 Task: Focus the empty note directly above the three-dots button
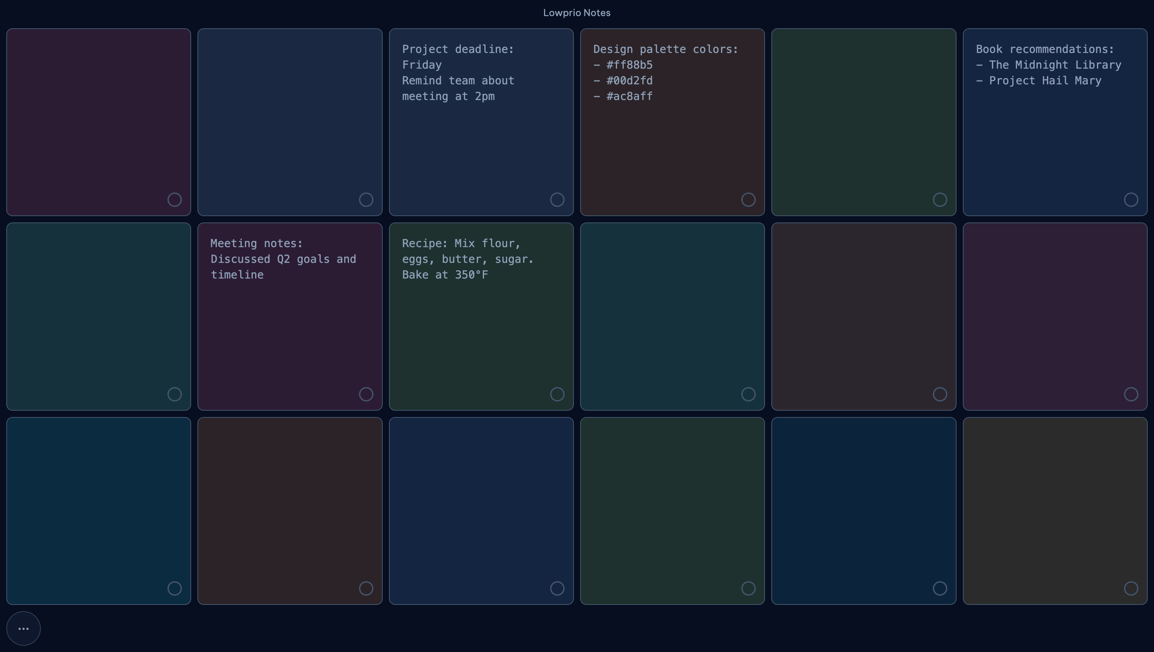[99, 511]
